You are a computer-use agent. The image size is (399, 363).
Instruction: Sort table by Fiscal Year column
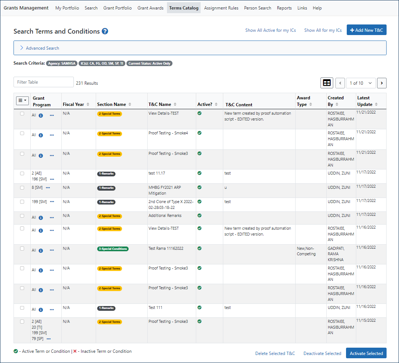[88, 104]
